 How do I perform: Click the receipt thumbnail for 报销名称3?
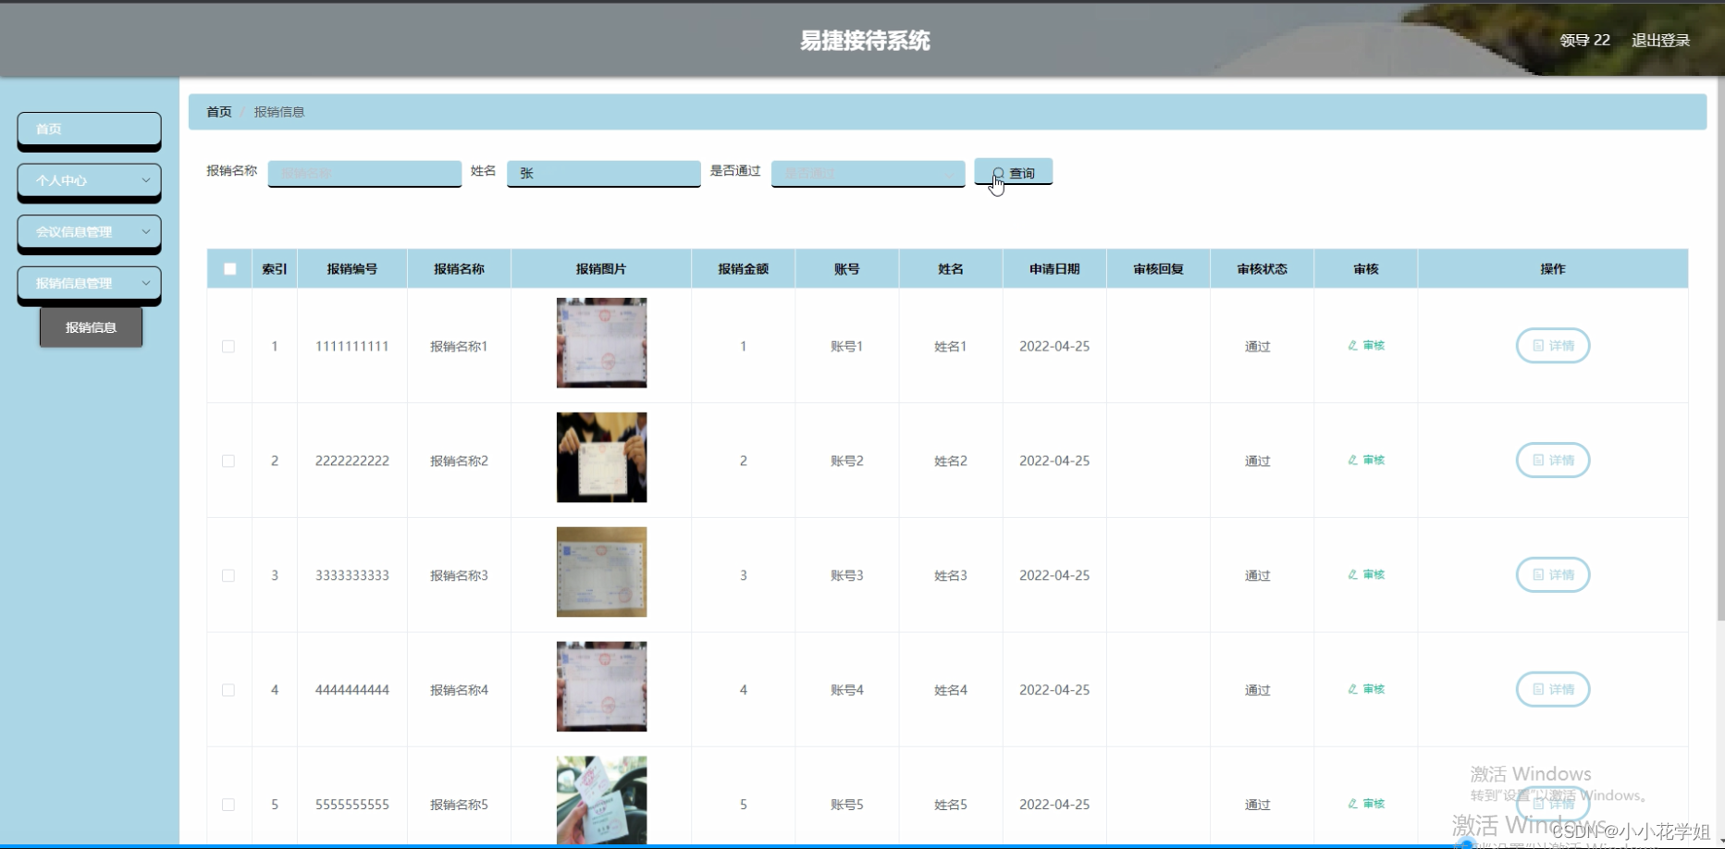(601, 572)
